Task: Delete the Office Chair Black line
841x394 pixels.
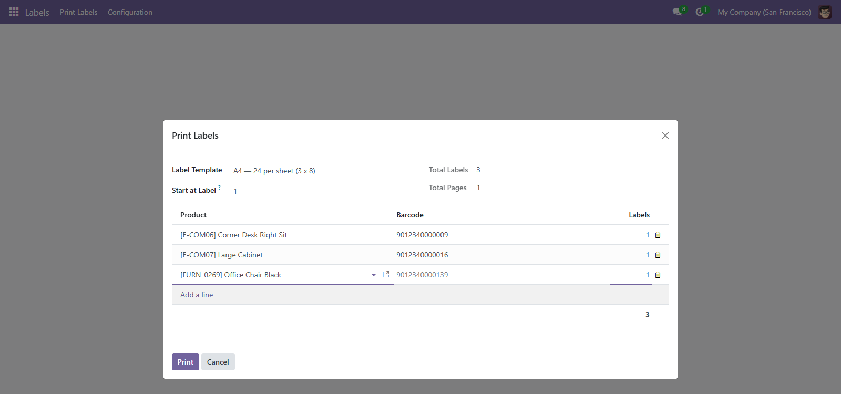Action: 658,275
